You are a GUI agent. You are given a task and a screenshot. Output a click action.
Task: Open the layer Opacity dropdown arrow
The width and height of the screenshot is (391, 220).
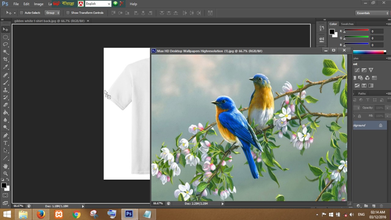coord(387,108)
